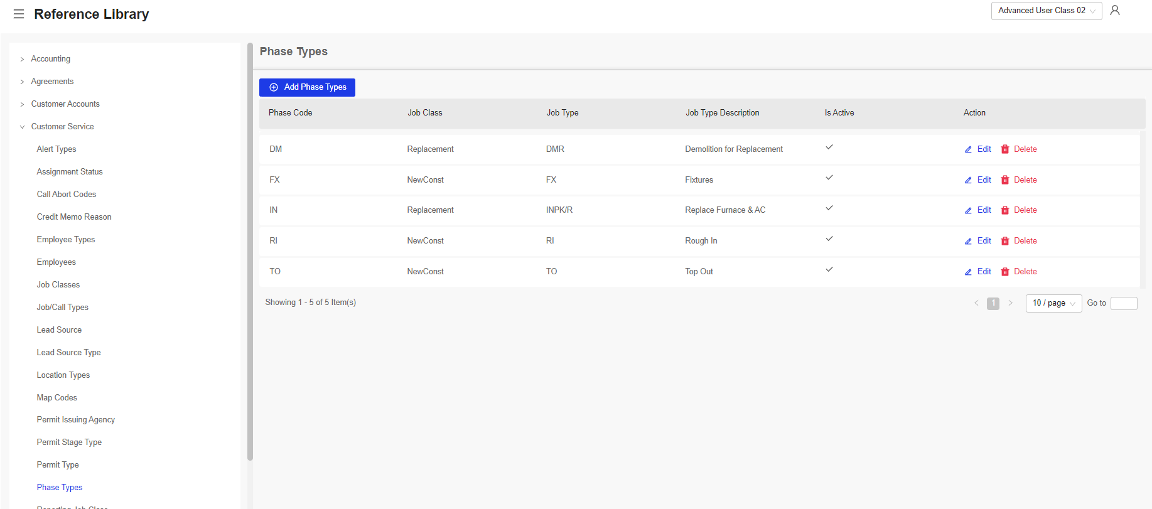Click the Fixtures description cell

coord(699,180)
